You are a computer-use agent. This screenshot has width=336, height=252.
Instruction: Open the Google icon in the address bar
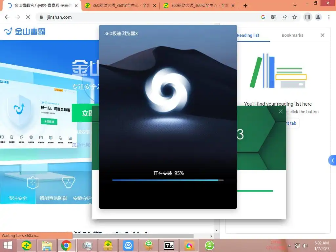pos(263,17)
